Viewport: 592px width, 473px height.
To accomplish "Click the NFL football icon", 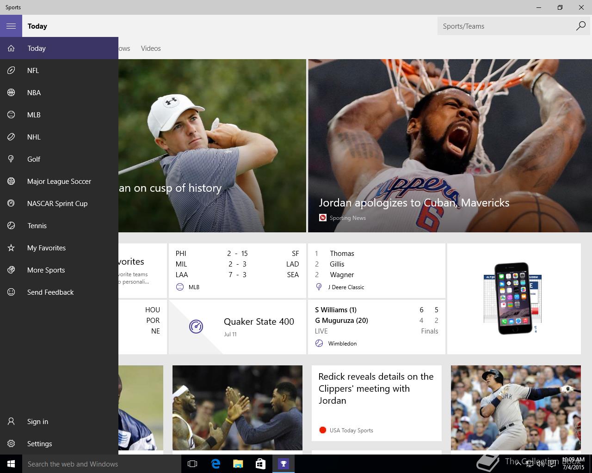I will (11, 70).
